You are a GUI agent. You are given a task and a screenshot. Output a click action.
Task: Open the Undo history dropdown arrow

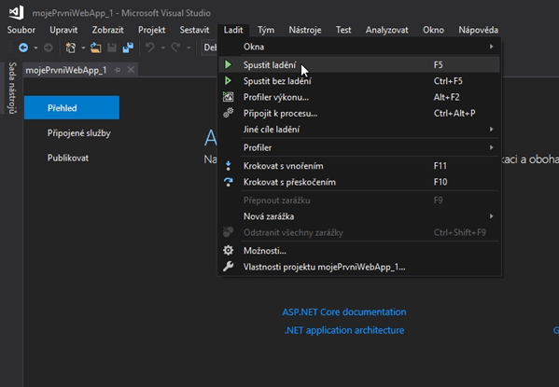pyautogui.click(x=163, y=48)
